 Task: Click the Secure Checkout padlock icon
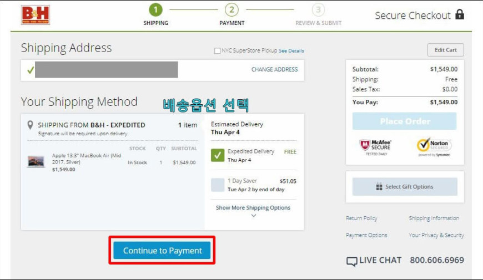pos(460,14)
